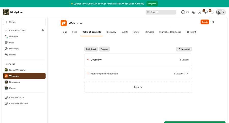
Task: Click the Reorder button
Action: coord(104,49)
